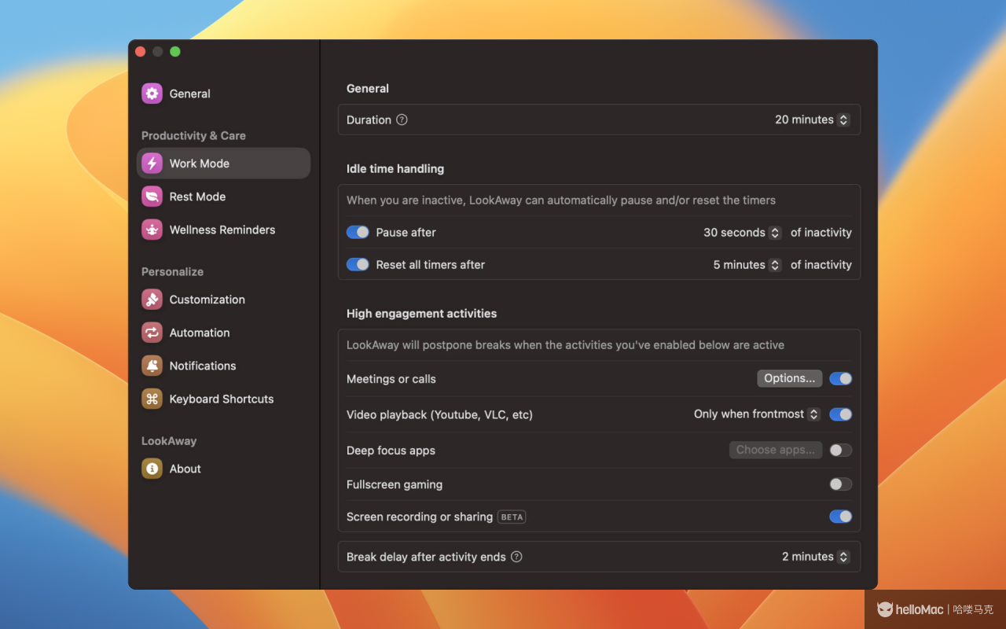1006x629 pixels.
Task: Turn off Screen recording or sharing
Action: (x=841, y=517)
